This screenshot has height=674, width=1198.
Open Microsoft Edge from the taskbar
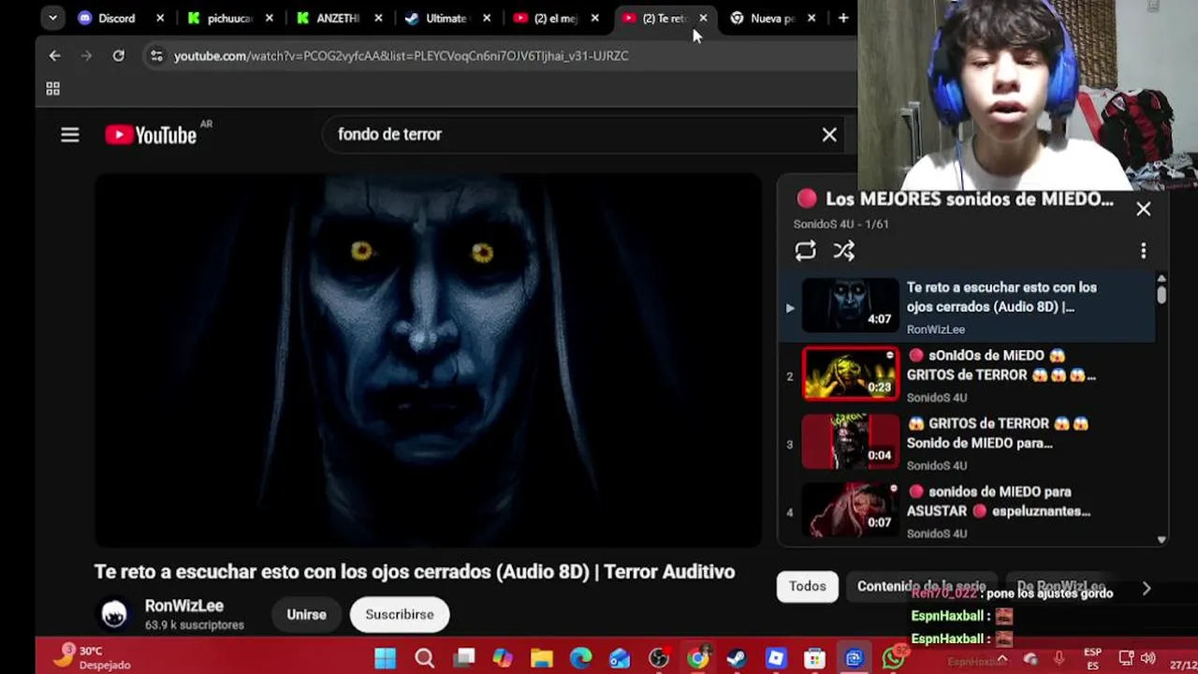pos(581,658)
